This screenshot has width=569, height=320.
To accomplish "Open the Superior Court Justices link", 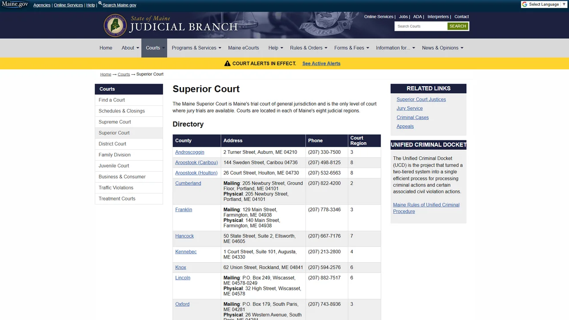I will click(x=421, y=100).
